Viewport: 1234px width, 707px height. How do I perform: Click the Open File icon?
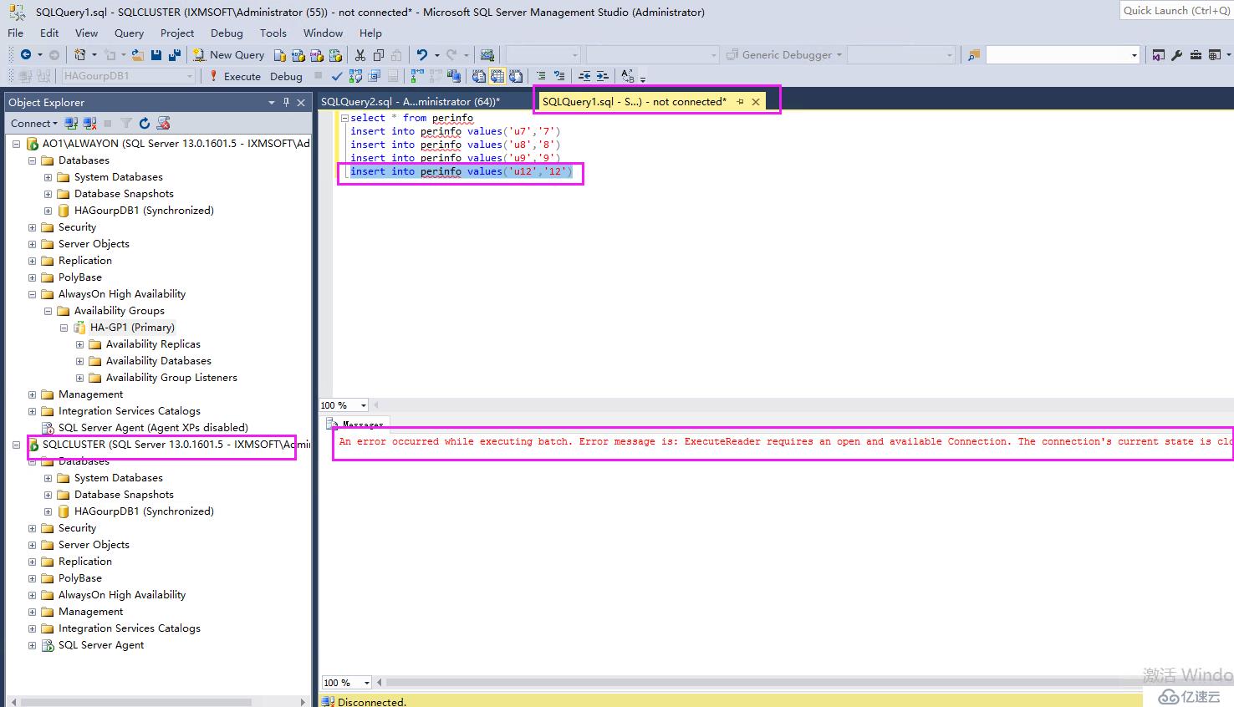[138, 55]
